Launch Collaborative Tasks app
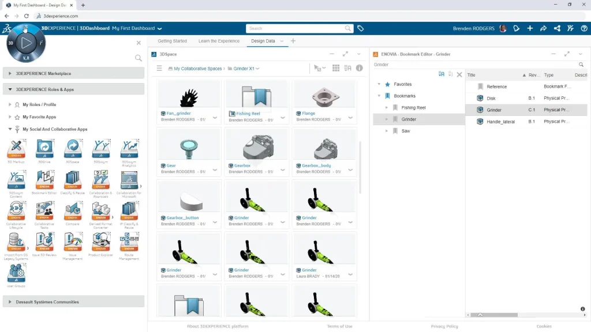The width and height of the screenshot is (591, 332). (x=44, y=211)
